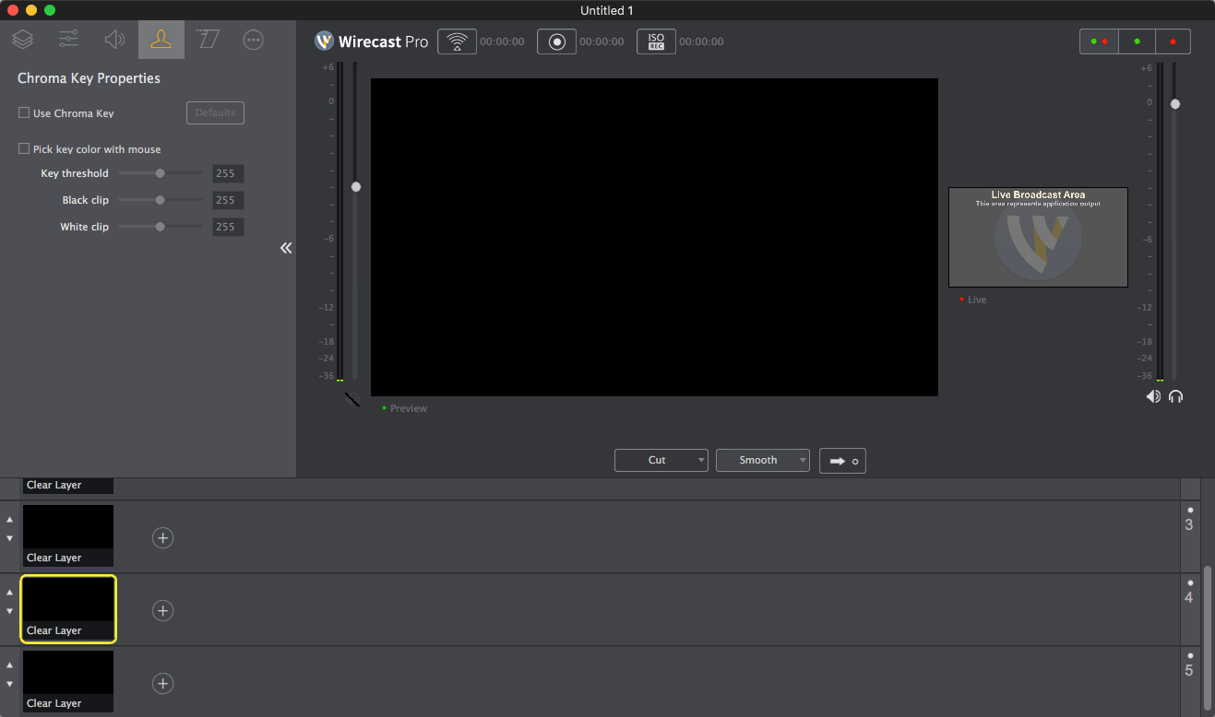Move layer 5 down with the arrow
Image resolution: width=1215 pixels, height=717 pixels.
(x=10, y=684)
